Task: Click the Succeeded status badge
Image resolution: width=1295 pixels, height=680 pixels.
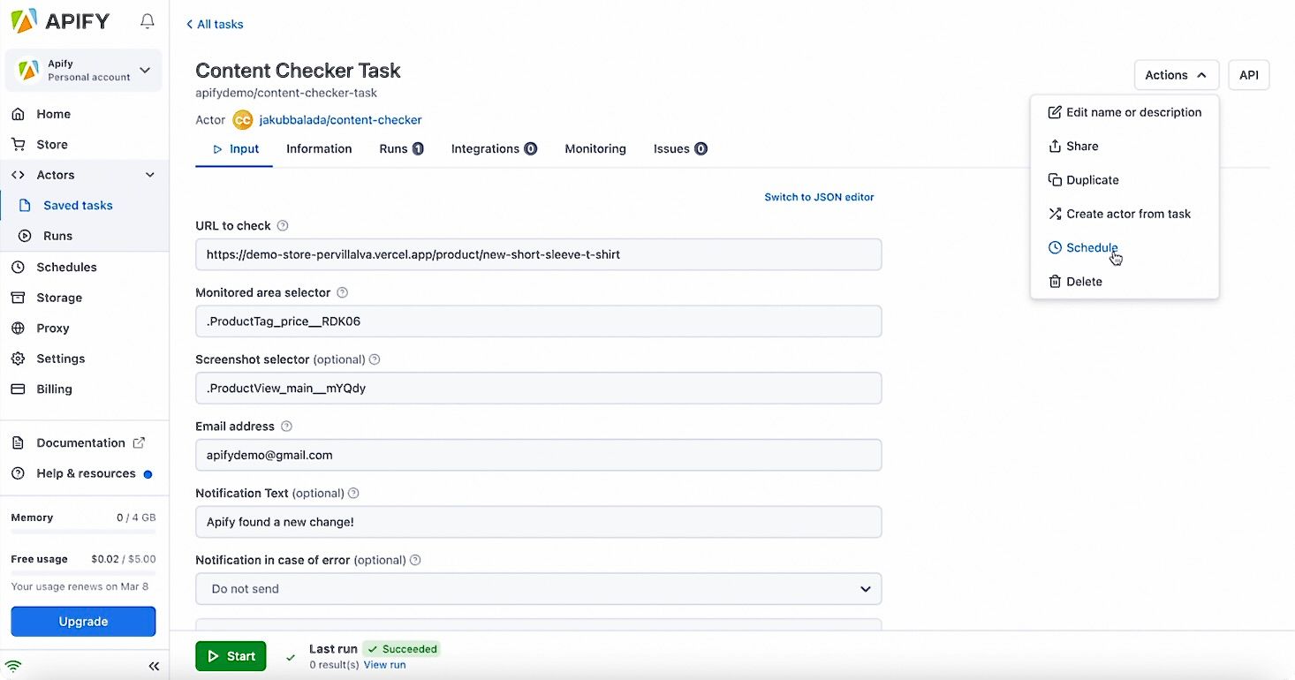Action: click(402, 649)
